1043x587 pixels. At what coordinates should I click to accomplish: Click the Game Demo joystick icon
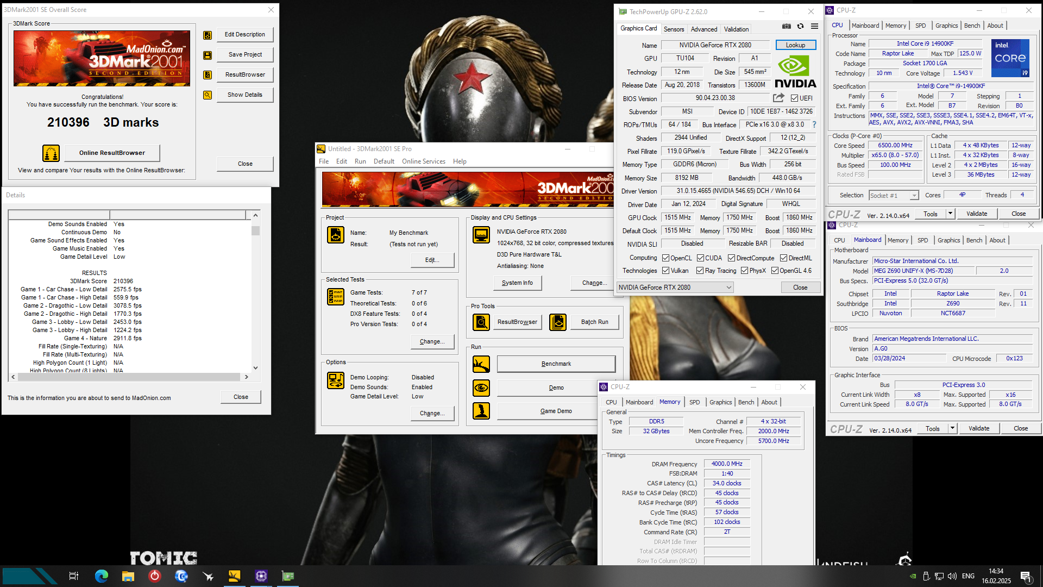point(481,411)
